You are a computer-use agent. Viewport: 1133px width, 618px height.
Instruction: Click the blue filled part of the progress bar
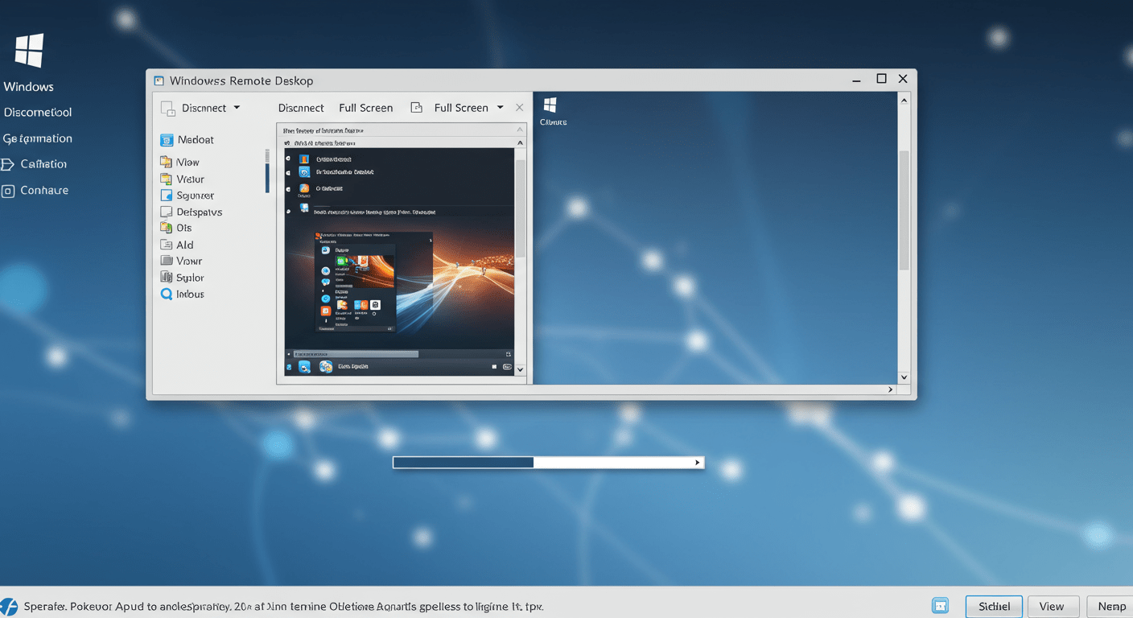(x=463, y=463)
